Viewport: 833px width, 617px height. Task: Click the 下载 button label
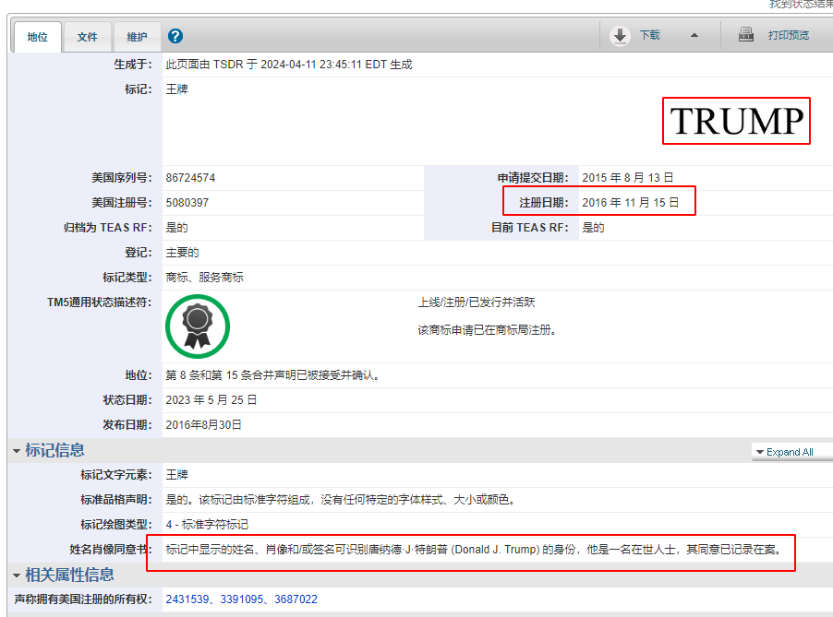pyautogui.click(x=650, y=35)
